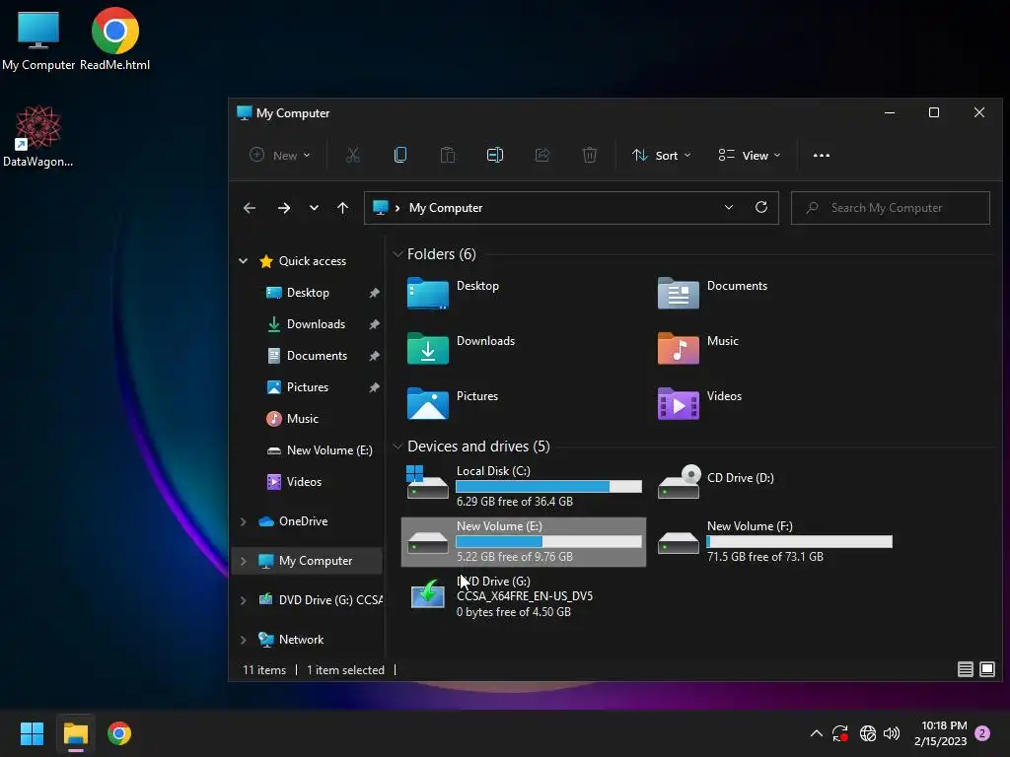The image size is (1010, 757).
Task: Click the Search My Computer field
Action: pyautogui.click(x=891, y=208)
